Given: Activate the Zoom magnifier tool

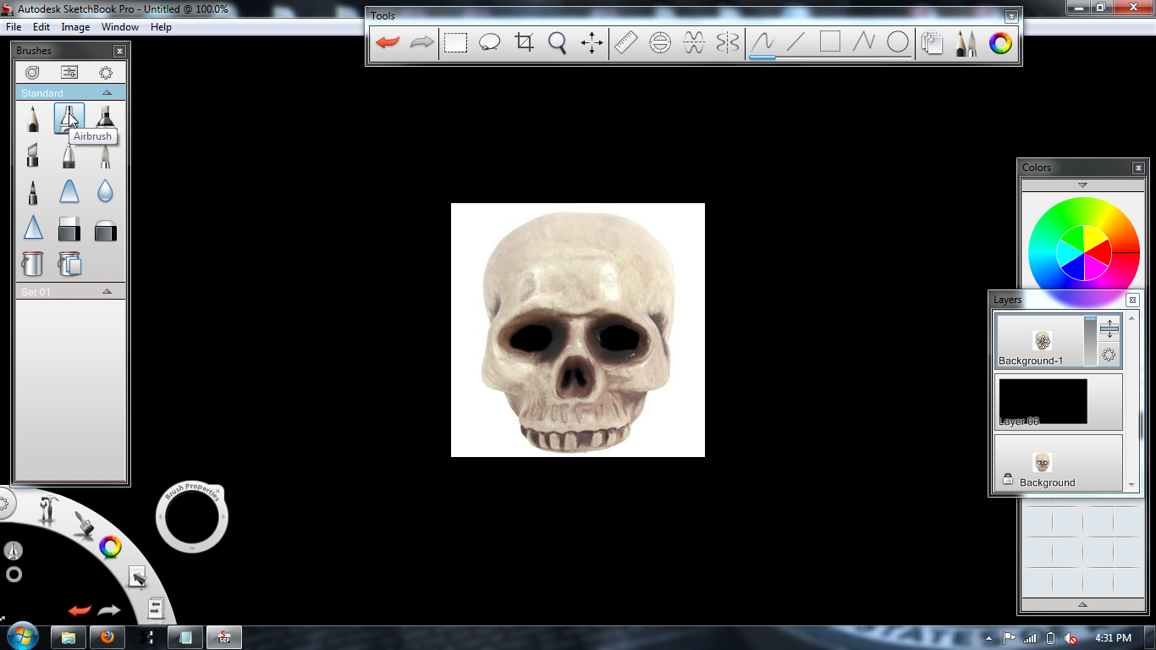Looking at the screenshot, I should 557,42.
